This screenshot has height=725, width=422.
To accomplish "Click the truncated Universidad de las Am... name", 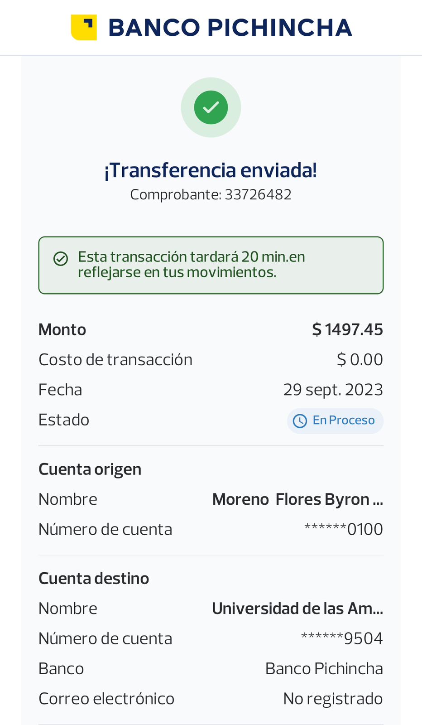I will pos(297,609).
